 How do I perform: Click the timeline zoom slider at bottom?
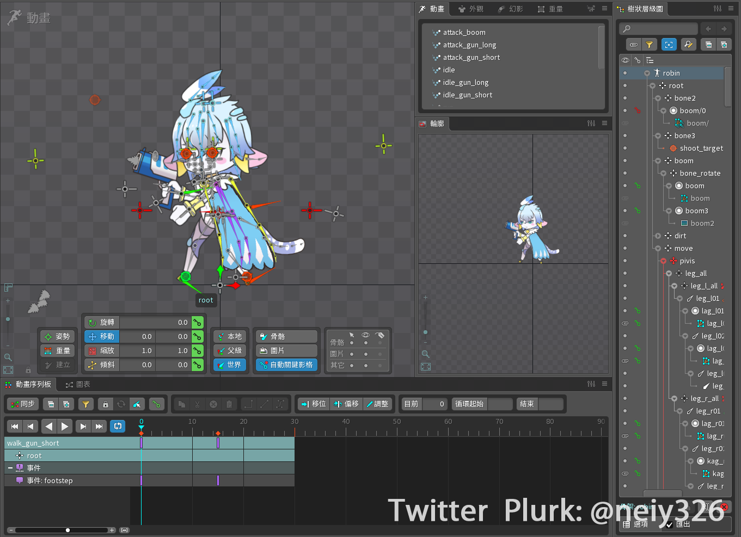coord(68,530)
